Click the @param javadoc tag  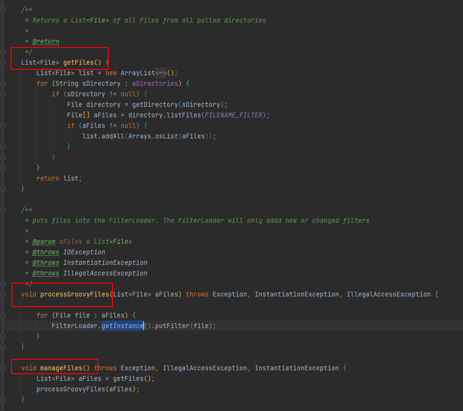coord(44,242)
